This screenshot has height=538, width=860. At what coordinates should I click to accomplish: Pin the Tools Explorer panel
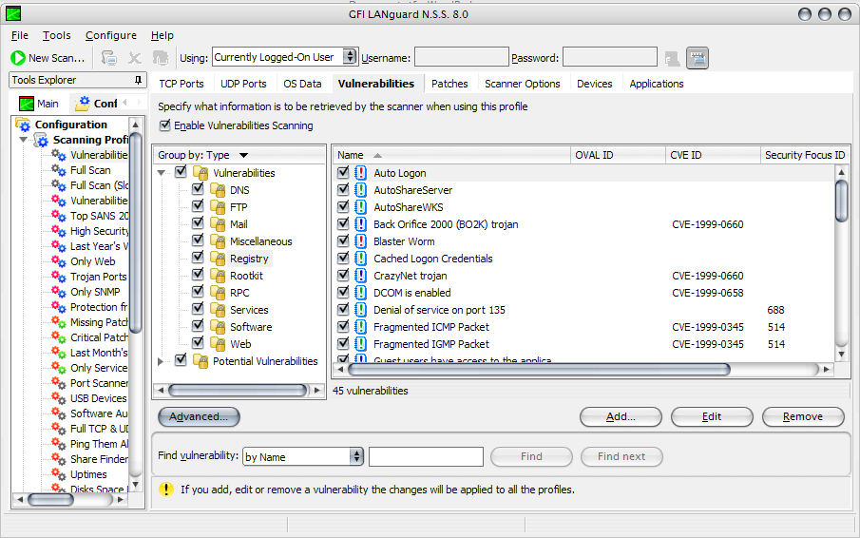pyautogui.click(x=138, y=80)
